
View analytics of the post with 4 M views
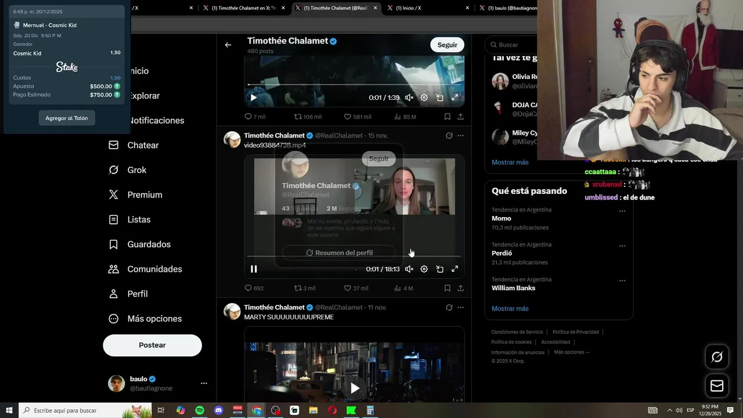[403, 288]
